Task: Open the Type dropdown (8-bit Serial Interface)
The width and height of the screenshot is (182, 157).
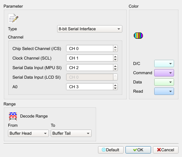Action: pyautogui.click(x=90, y=29)
